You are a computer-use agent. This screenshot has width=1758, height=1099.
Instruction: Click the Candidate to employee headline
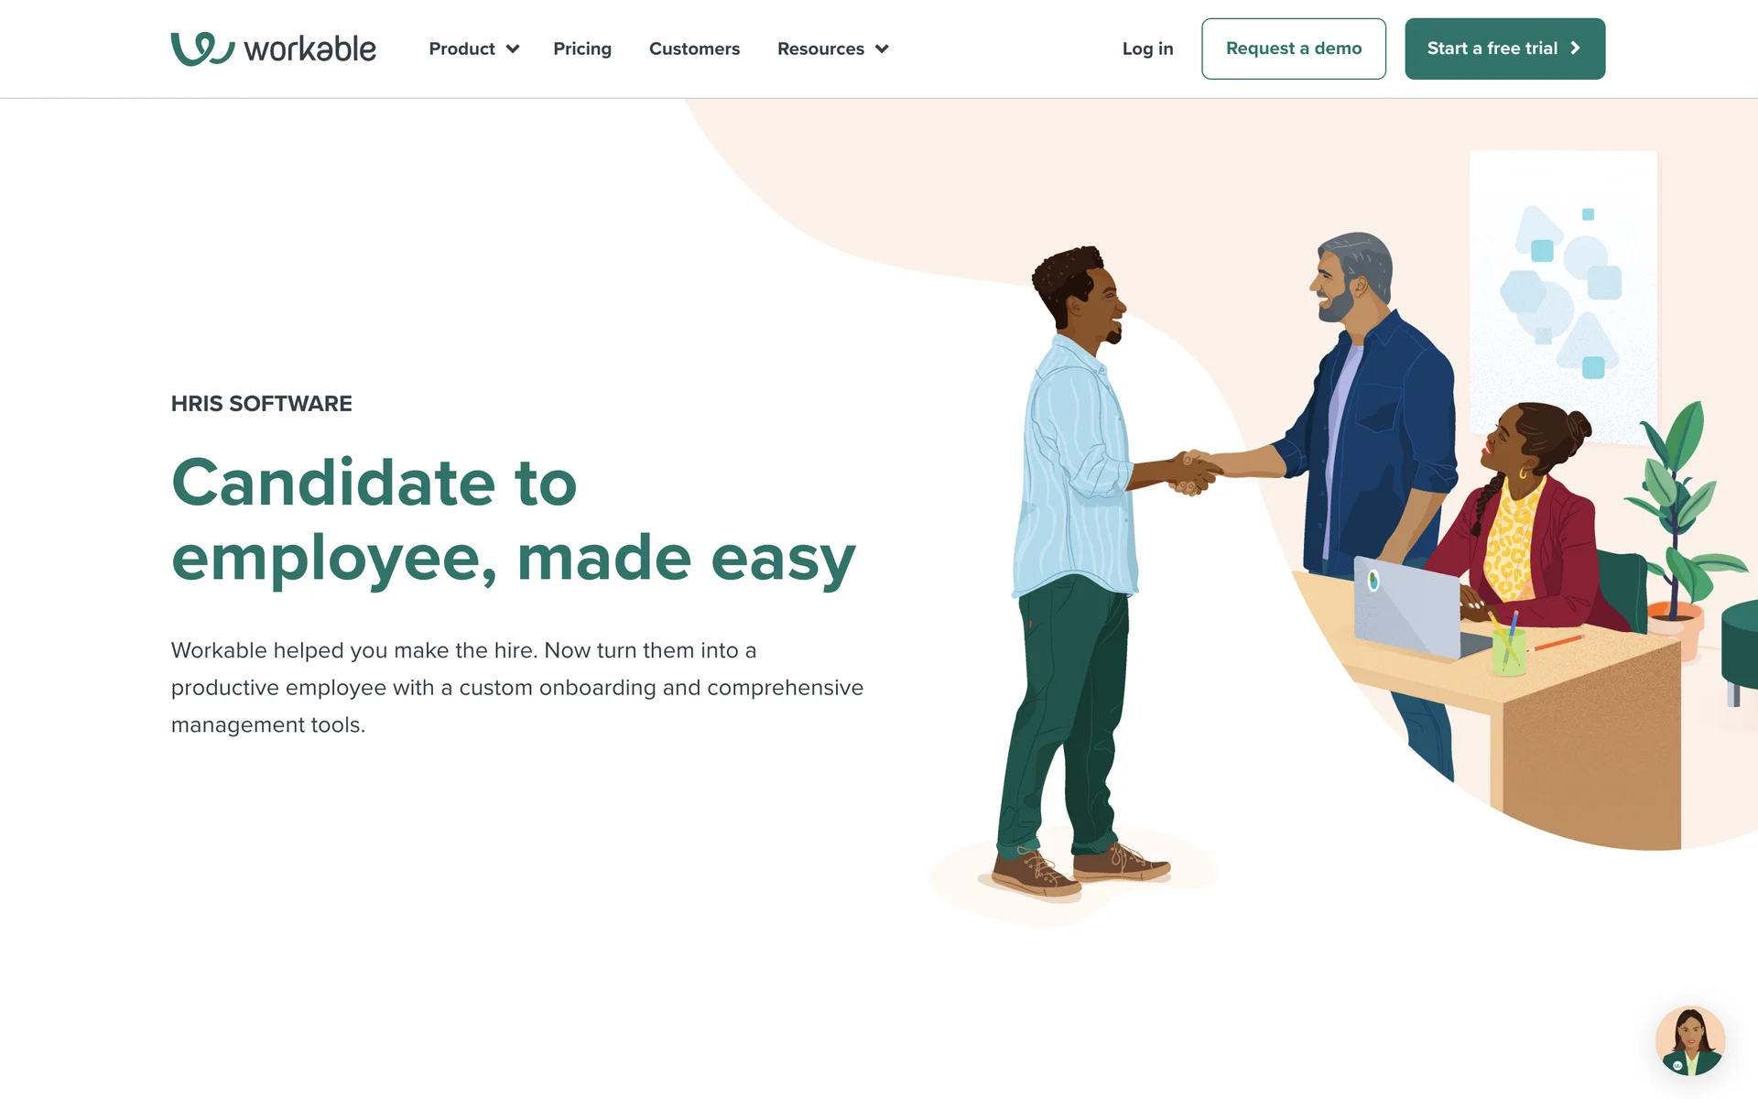click(513, 520)
